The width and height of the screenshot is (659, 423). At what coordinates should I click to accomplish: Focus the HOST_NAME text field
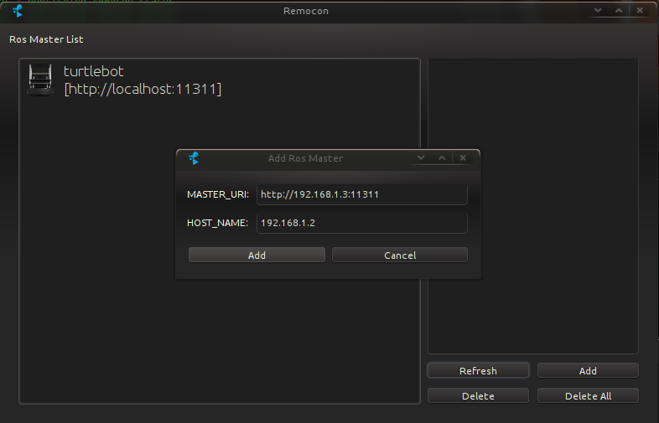pyautogui.click(x=361, y=223)
